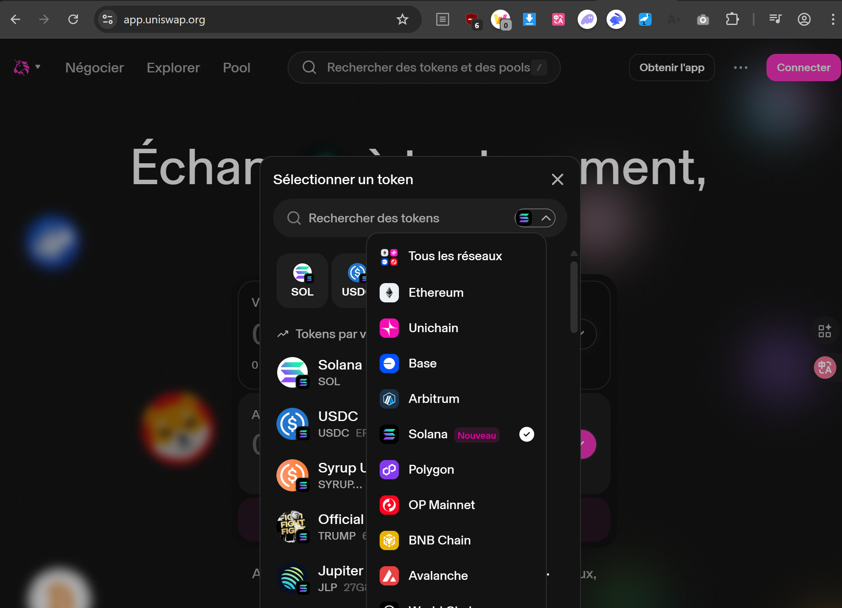Click the Uniswap unicorn logo
Image resolution: width=842 pixels, height=608 pixels.
pos(22,67)
